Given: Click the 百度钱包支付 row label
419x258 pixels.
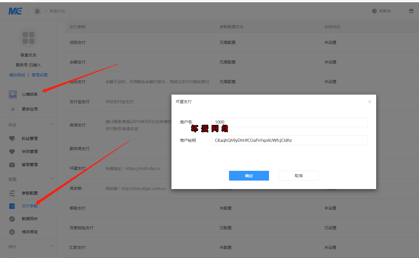Looking at the screenshot, I should point(82,228).
